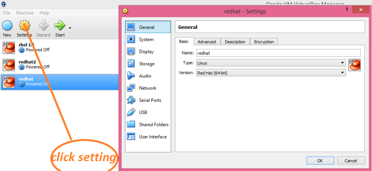Open the Type dropdown showing Linux
The height and width of the screenshot is (171, 372).
tap(271, 63)
